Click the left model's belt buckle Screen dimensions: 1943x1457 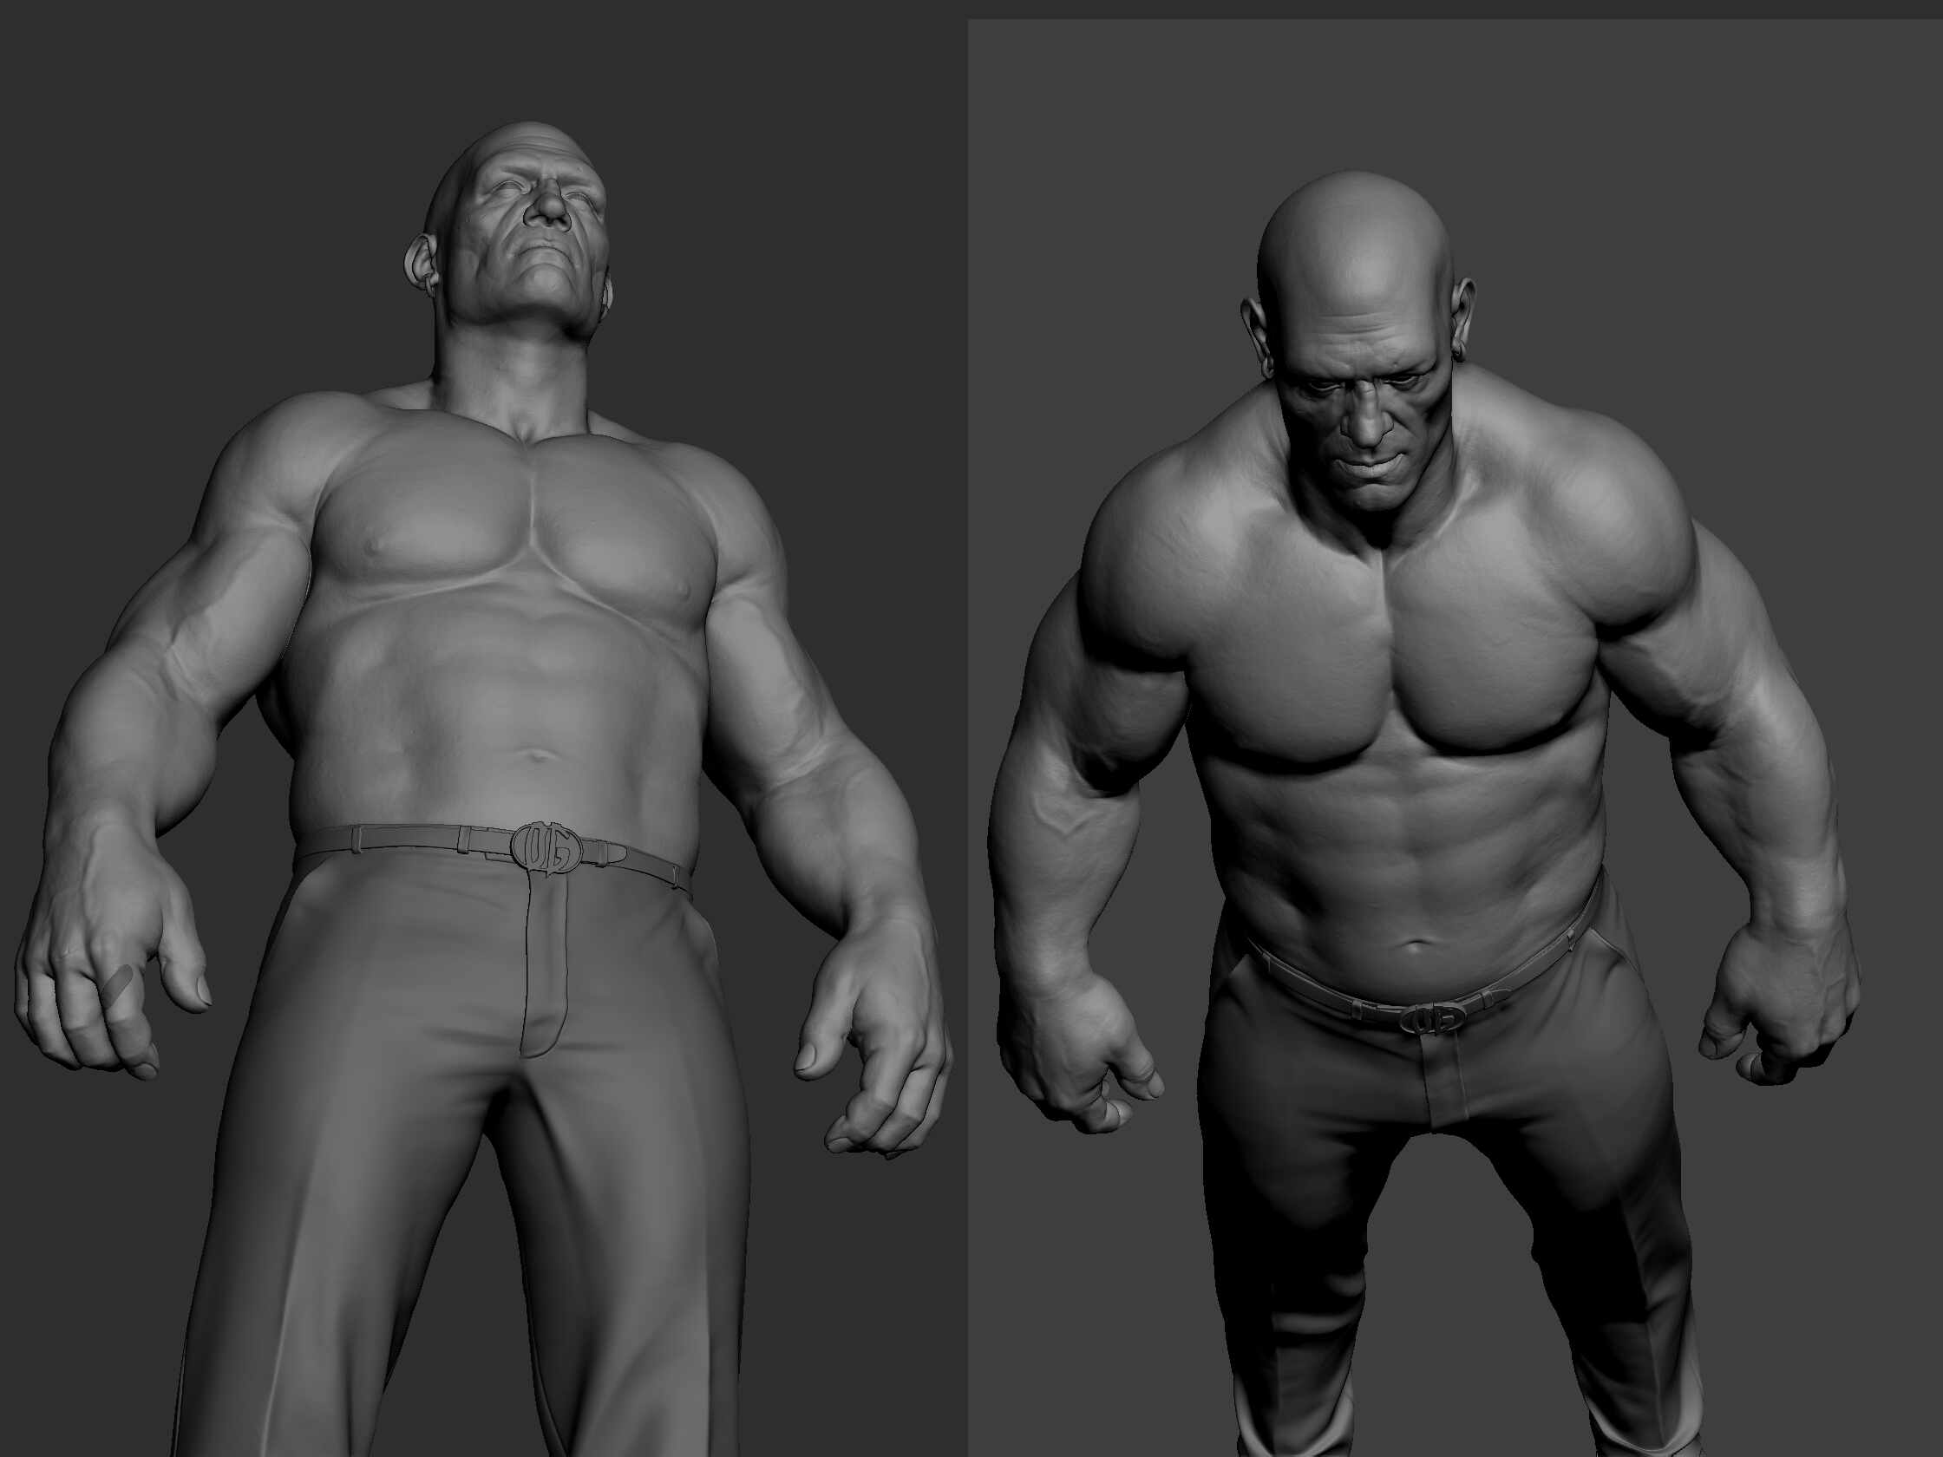tap(546, 846)
